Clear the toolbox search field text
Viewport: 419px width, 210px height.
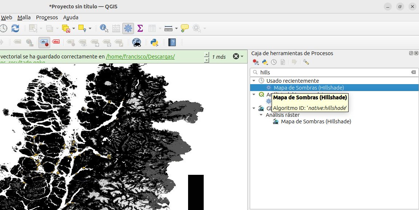click(413, 72)
